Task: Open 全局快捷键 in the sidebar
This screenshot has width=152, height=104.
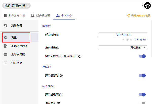Action: coord(18,54)
